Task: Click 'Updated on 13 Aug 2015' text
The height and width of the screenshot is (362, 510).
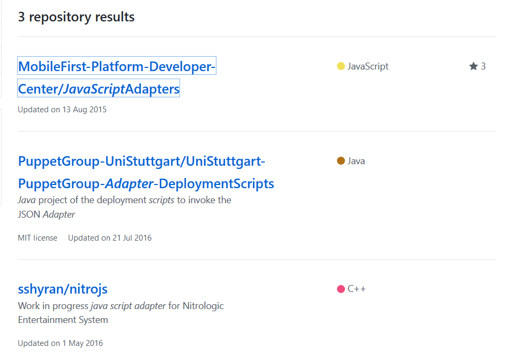Action: click(62, 110)
